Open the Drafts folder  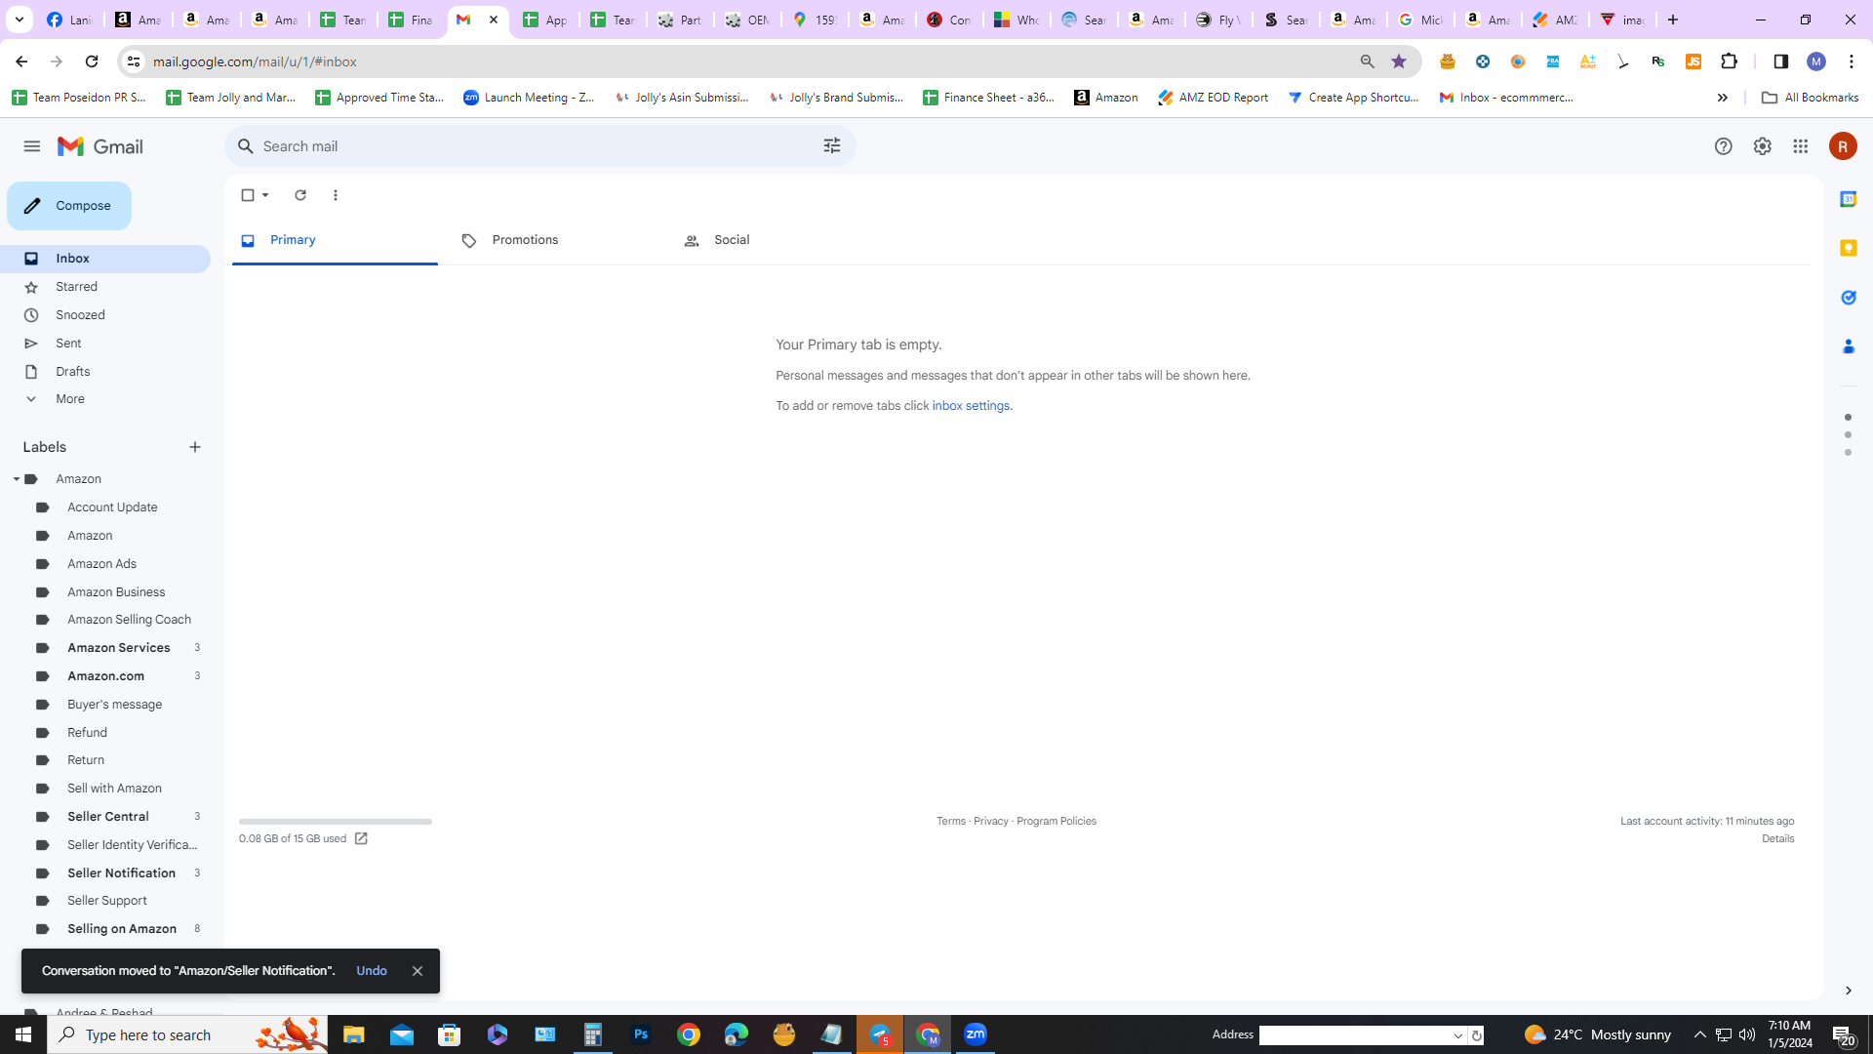[x=105, y=372]
